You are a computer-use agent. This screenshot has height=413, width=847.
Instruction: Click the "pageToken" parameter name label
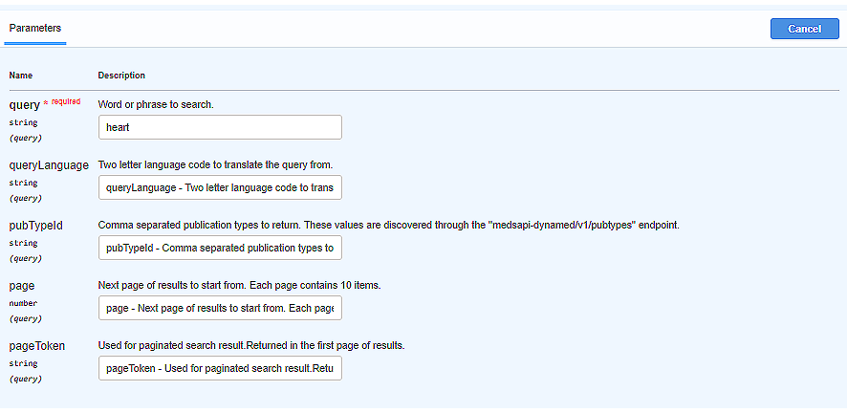coord(37,346)
